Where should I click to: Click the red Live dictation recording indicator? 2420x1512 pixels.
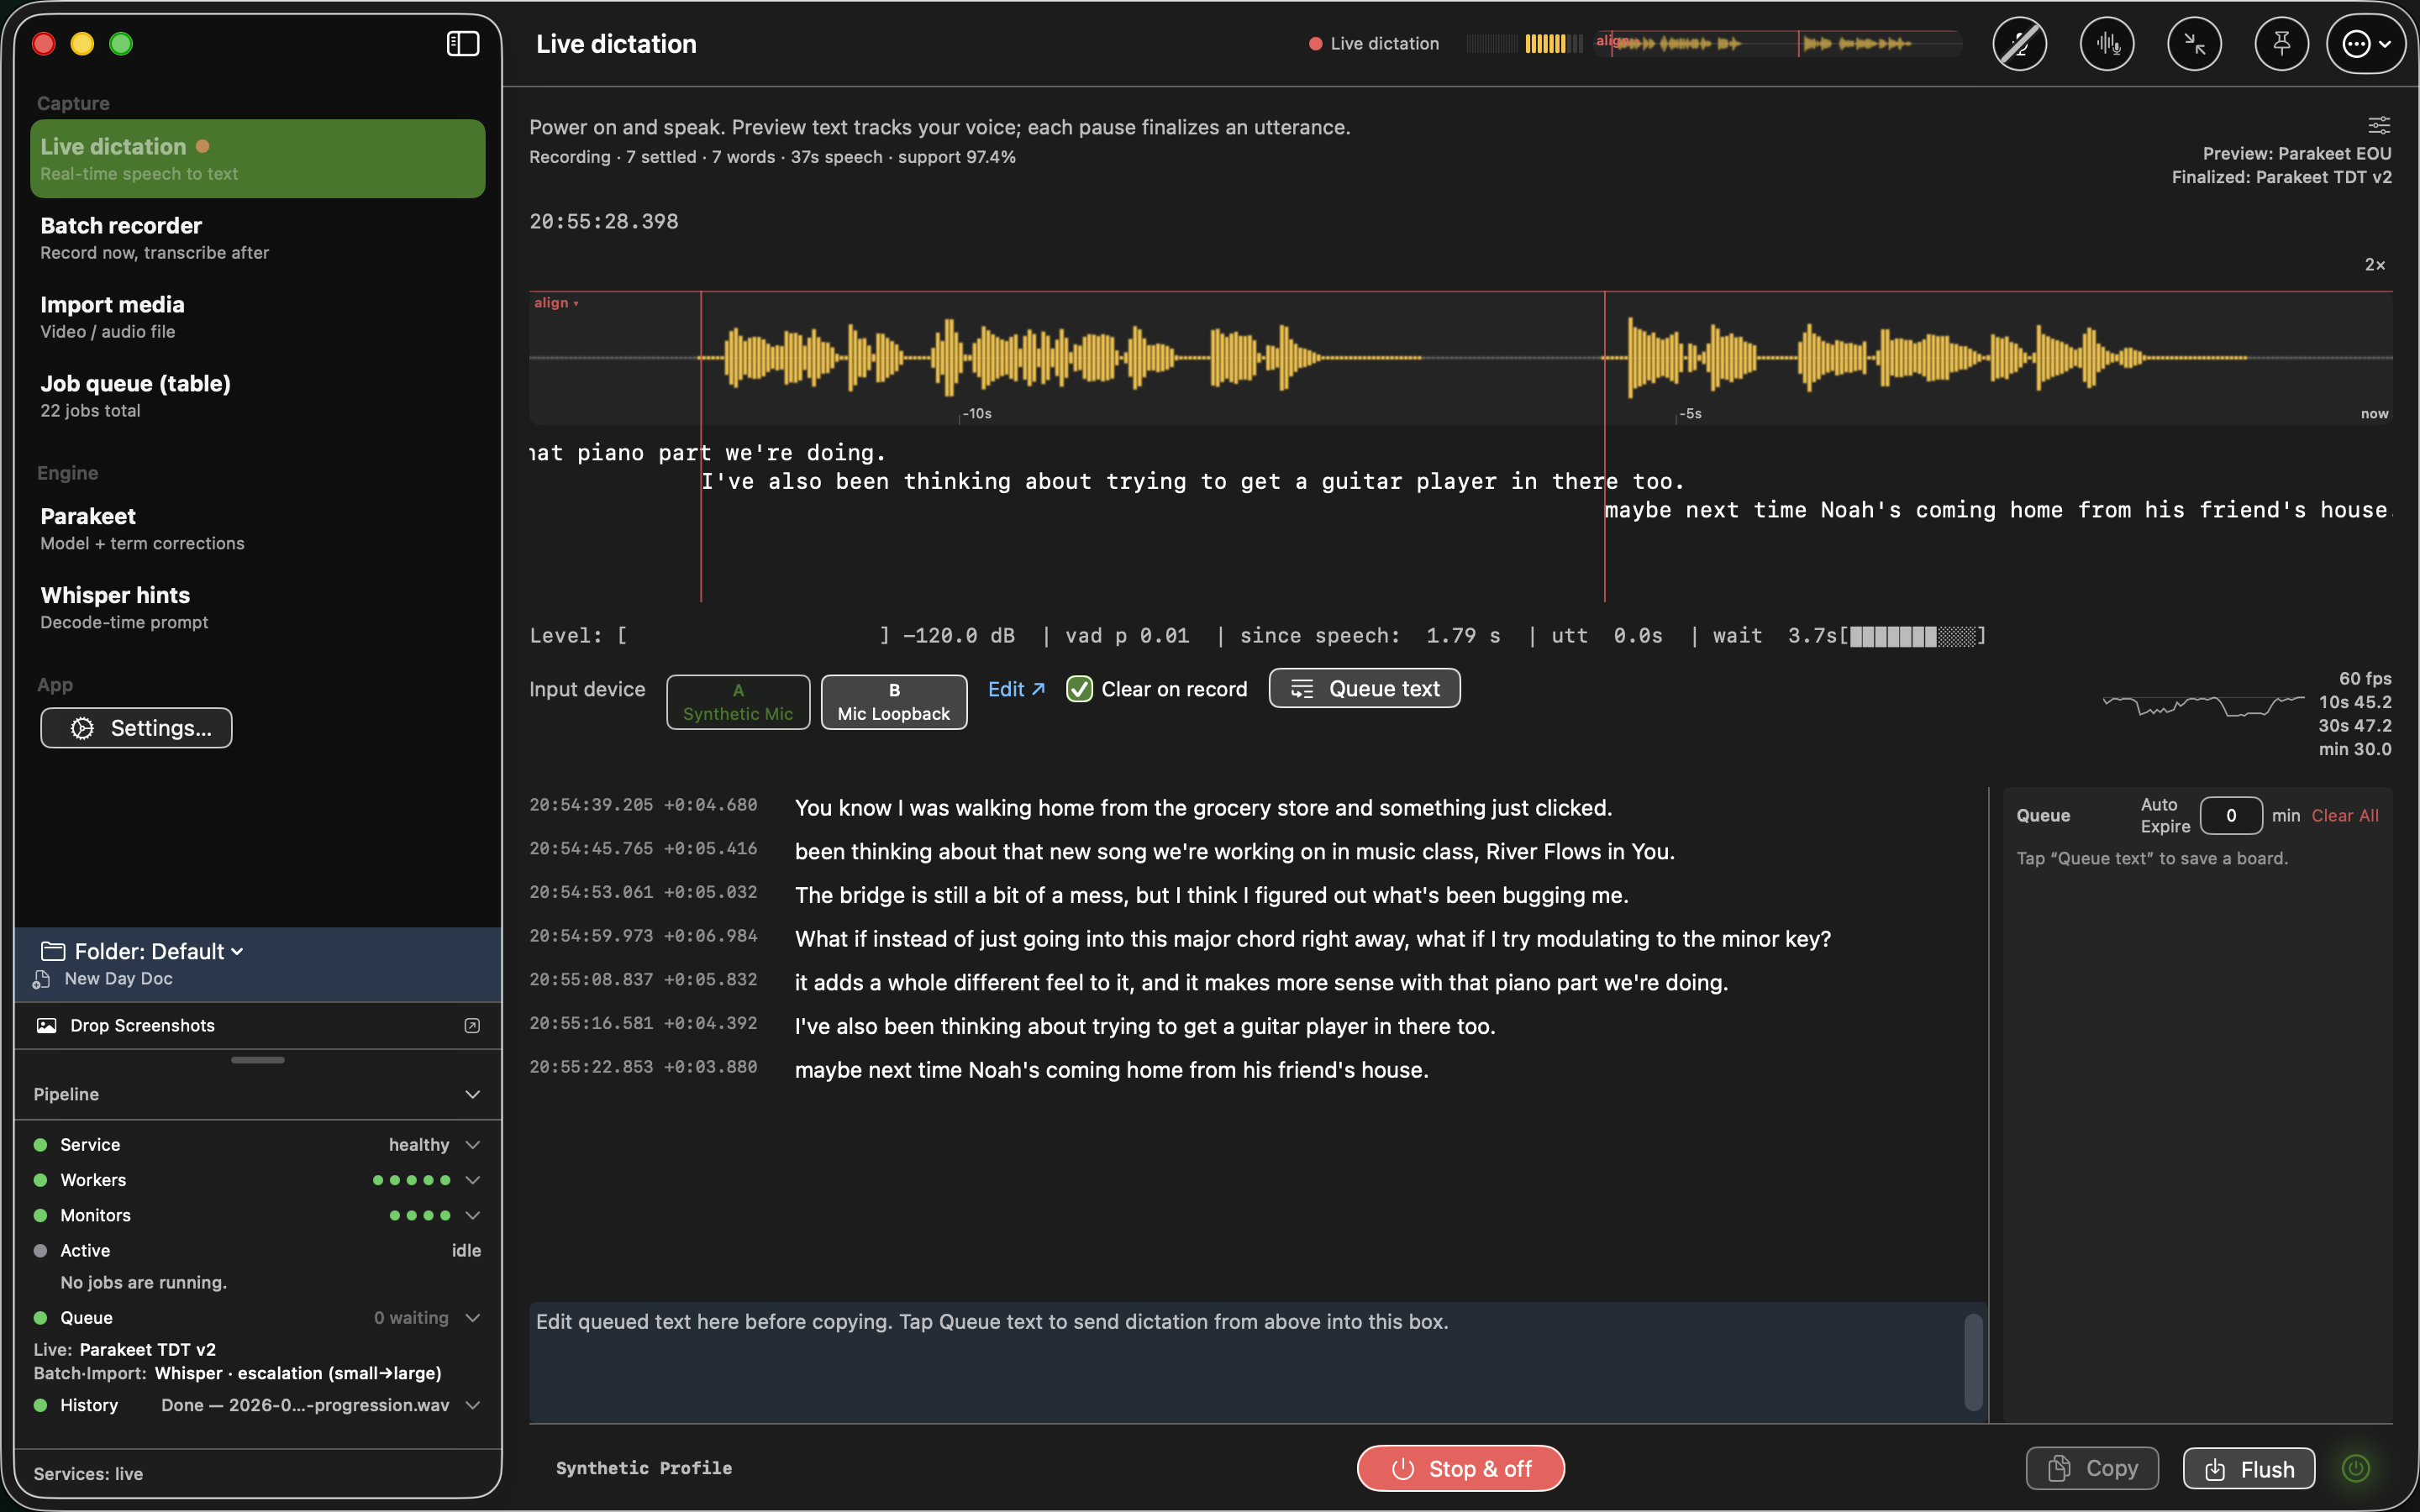click(1315, 43)
